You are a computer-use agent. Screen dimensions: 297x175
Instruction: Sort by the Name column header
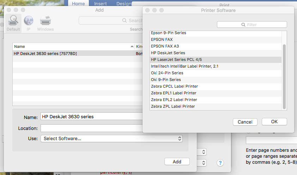[73, 46]
